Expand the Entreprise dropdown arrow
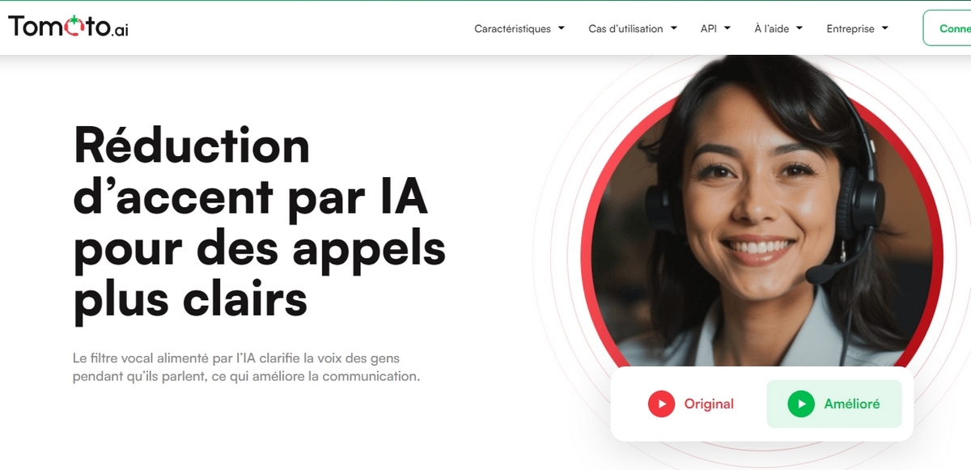Screen dimensions: 971x470 pos(884,28)
